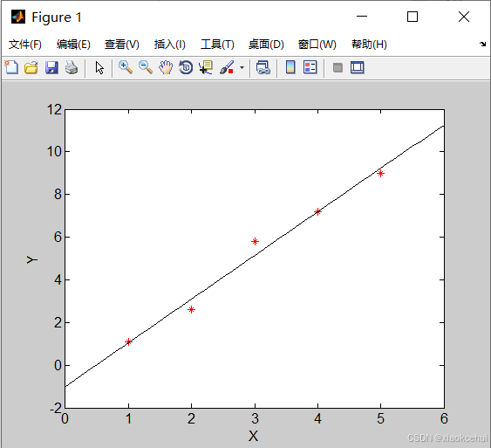This screenshot has height=448, width=491.
Task: Maximize the Figure 1 window
Action: tap(413, 17)
